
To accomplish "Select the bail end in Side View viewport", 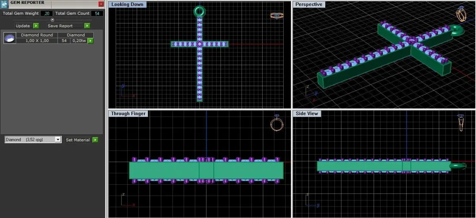I will [457, 166].
